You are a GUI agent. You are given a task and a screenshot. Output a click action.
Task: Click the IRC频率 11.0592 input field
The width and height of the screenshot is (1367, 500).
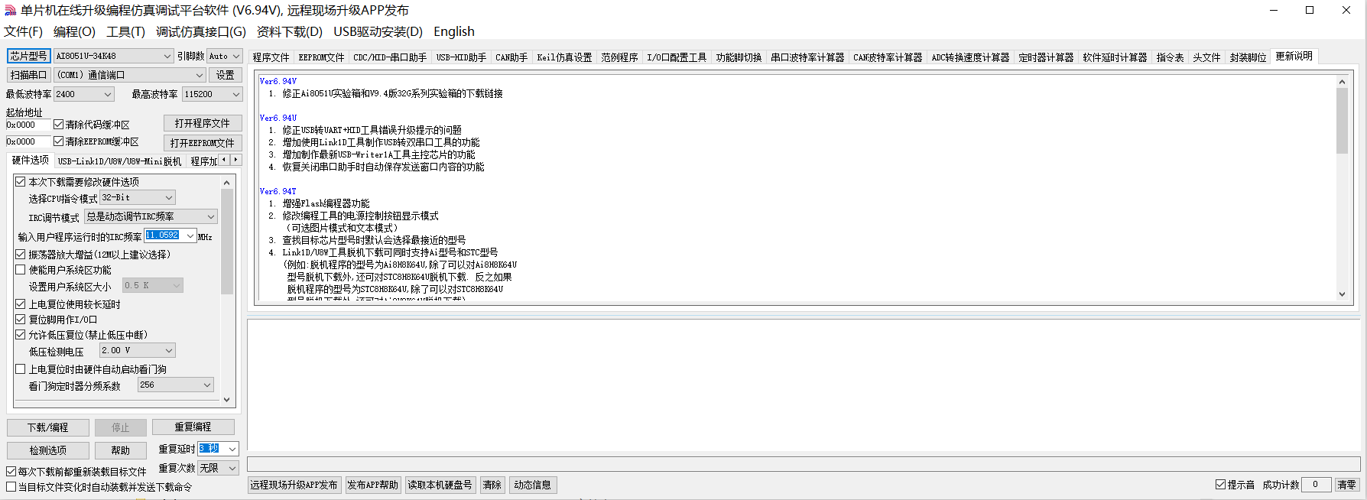pyautogui.click(x=163, y=235)
